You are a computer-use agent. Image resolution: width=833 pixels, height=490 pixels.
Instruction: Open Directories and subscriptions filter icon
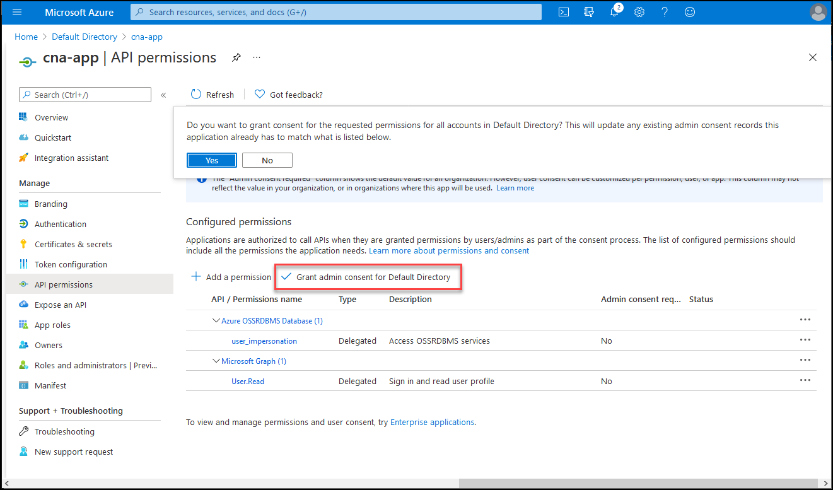pos(589,12)
